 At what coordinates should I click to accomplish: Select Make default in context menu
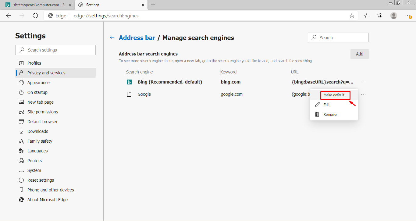click(334, 95)
